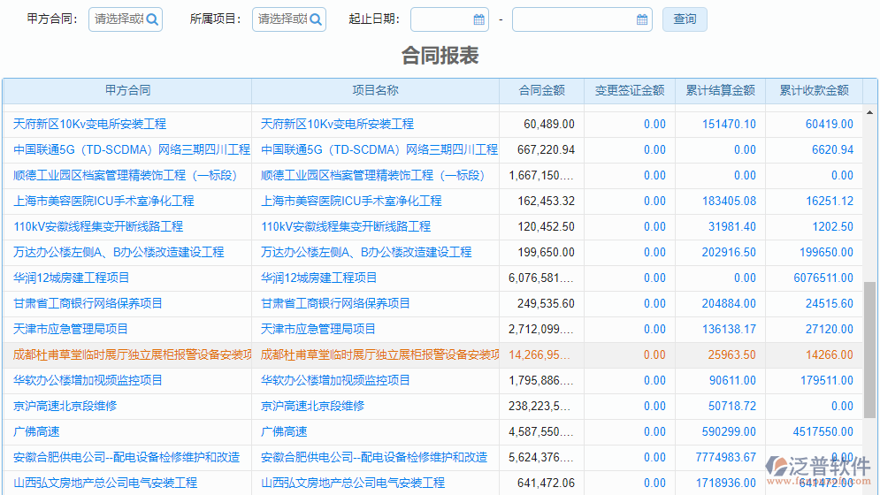Select contract amount 120,452.50
This screenshot has height=495, width=880.
pyautogui.click(x=546, y=227)
